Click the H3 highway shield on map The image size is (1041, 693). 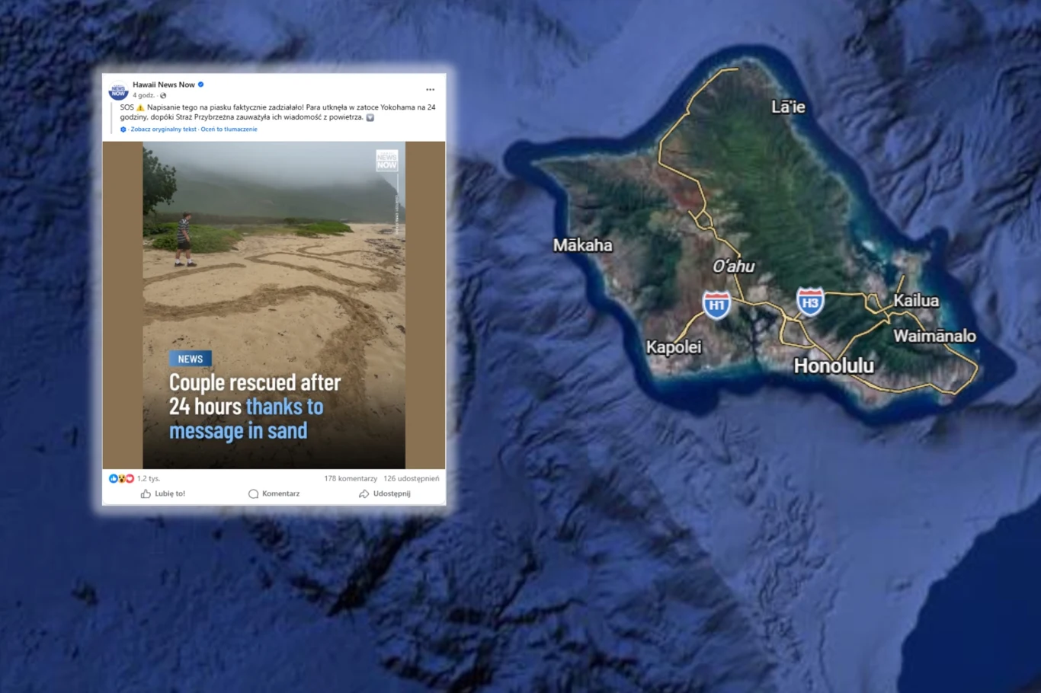tap(810, 302)
